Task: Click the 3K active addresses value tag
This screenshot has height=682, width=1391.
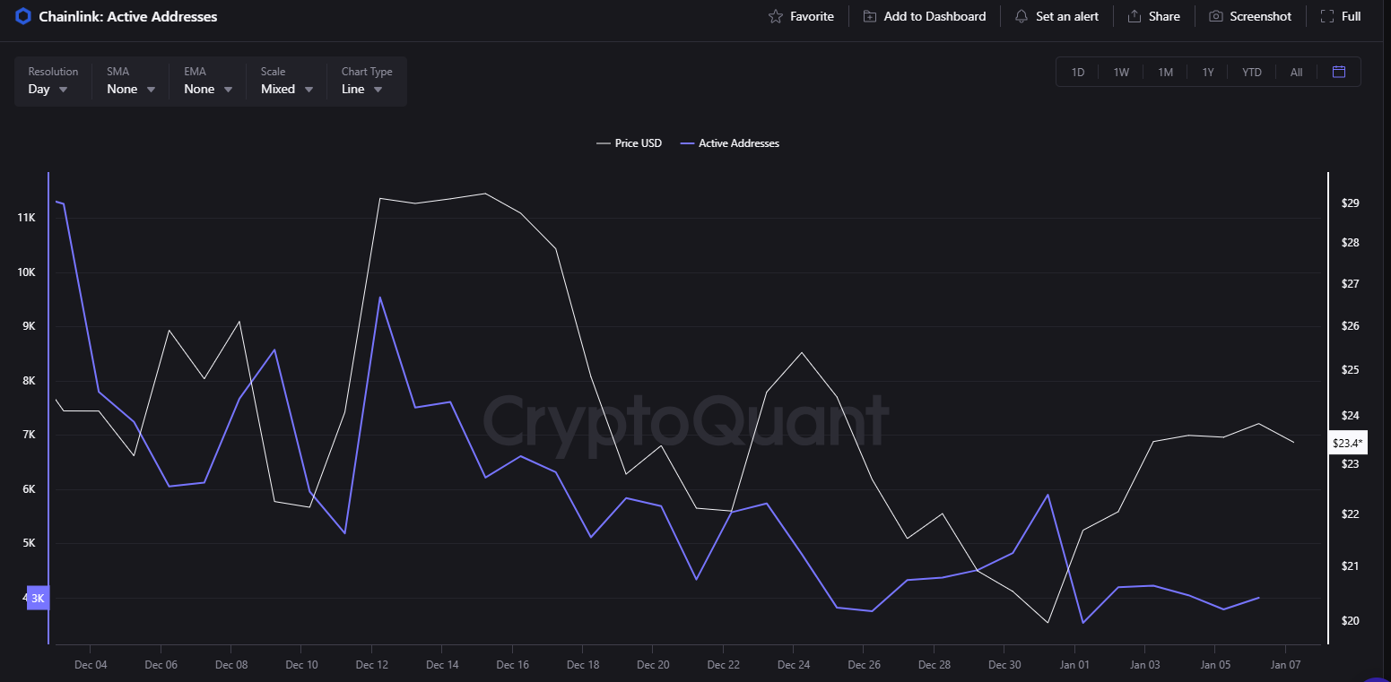Action: [38, 598]
